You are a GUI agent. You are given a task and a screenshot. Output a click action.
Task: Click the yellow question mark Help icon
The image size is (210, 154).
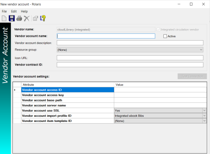43,18
